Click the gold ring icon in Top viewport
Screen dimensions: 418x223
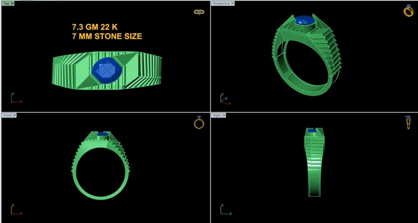[199, 12]
